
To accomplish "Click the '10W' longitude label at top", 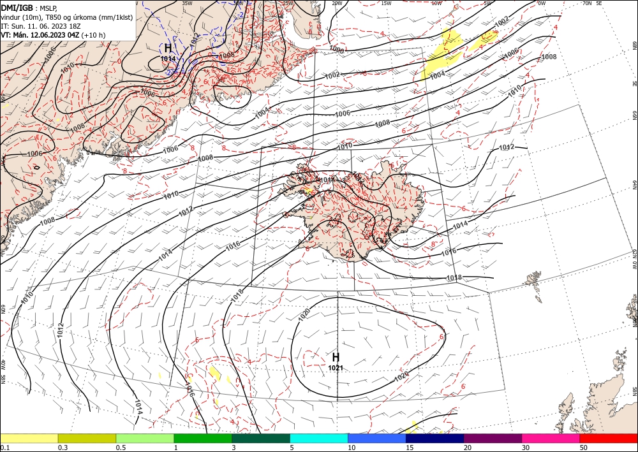I will coord(436,3).
